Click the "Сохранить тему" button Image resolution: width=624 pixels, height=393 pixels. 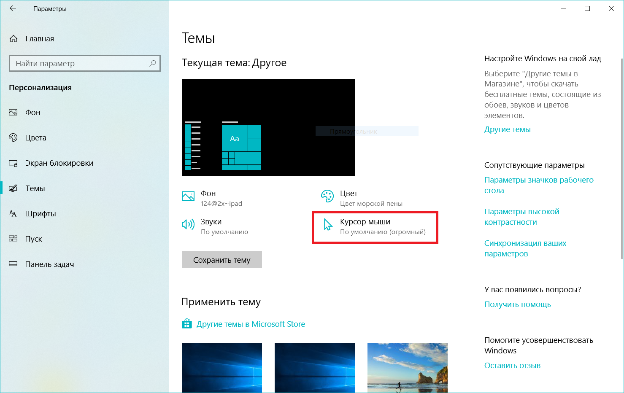pos(222,259)
